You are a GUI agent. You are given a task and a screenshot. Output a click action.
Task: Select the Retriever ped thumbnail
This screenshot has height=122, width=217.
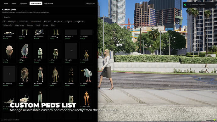[x=40, y=74]
